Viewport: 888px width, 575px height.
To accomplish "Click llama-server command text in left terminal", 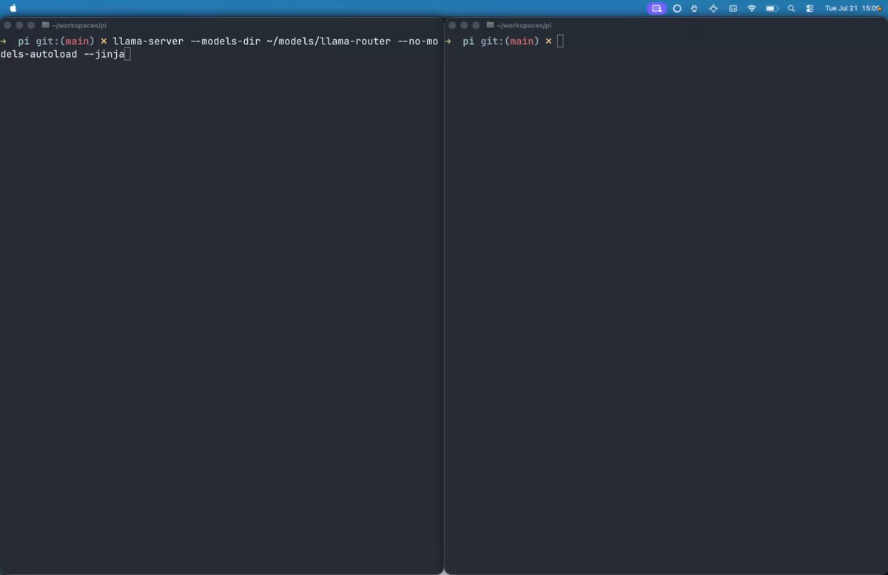I will (x=148, y=41).
